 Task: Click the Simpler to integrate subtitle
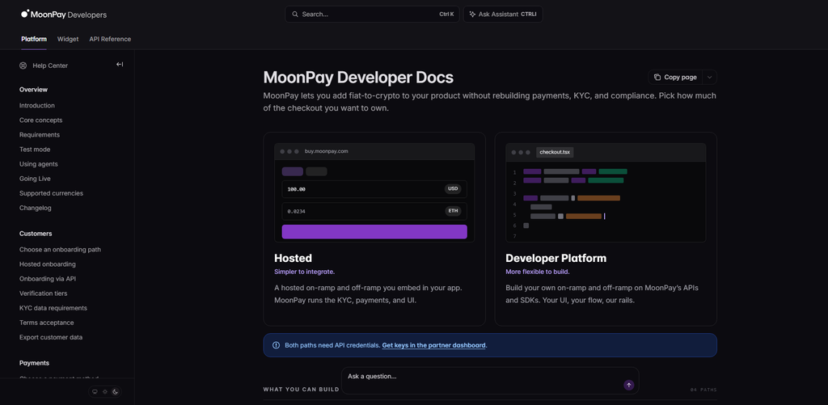click(x=305, y=272)
